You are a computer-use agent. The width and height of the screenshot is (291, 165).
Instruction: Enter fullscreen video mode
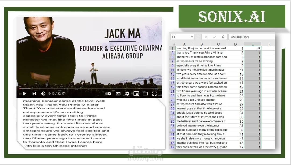tap(154, 94)
